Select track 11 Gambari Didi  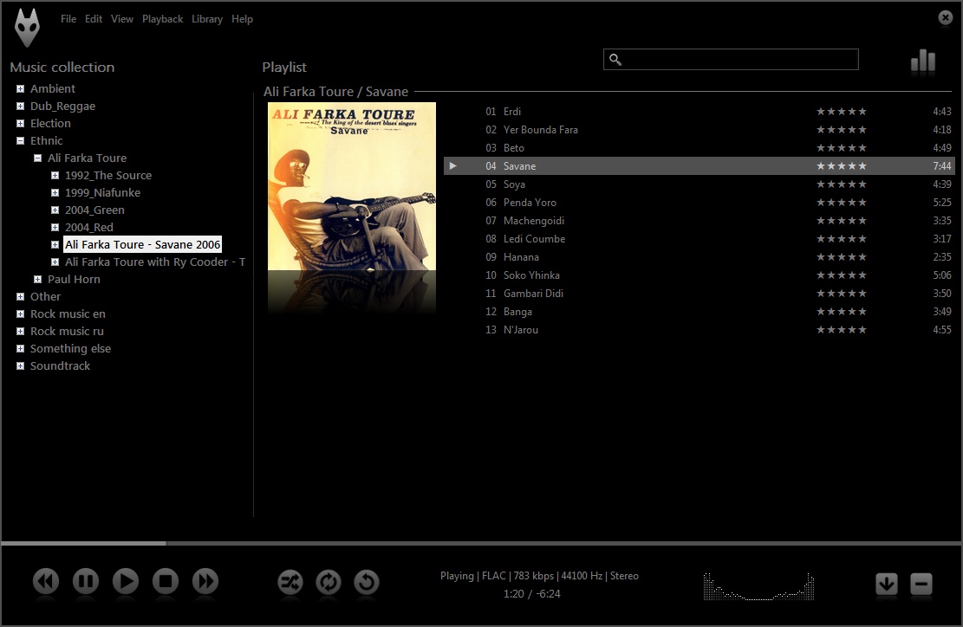698,294
